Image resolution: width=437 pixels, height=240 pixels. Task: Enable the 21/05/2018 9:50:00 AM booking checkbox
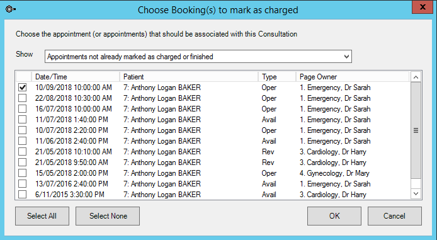pyautogui.click(x=22, y=163)
